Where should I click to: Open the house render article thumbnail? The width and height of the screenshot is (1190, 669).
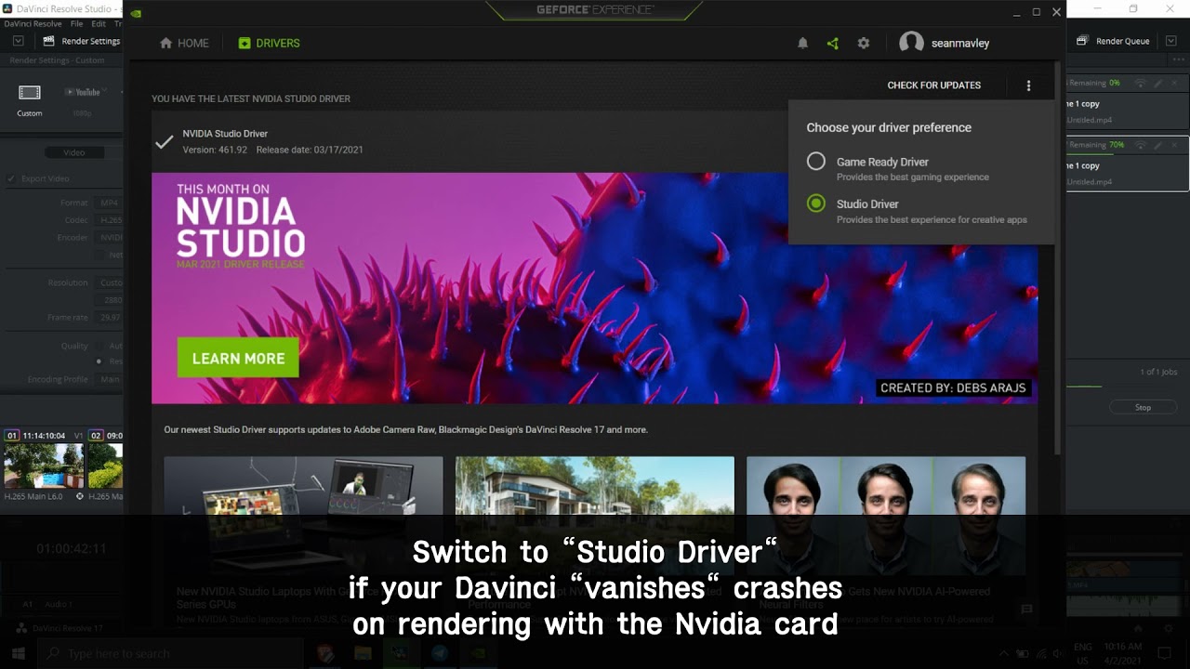(x=594, y=516)
